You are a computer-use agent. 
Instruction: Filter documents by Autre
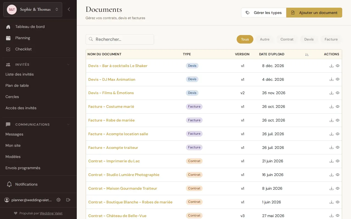265,39
